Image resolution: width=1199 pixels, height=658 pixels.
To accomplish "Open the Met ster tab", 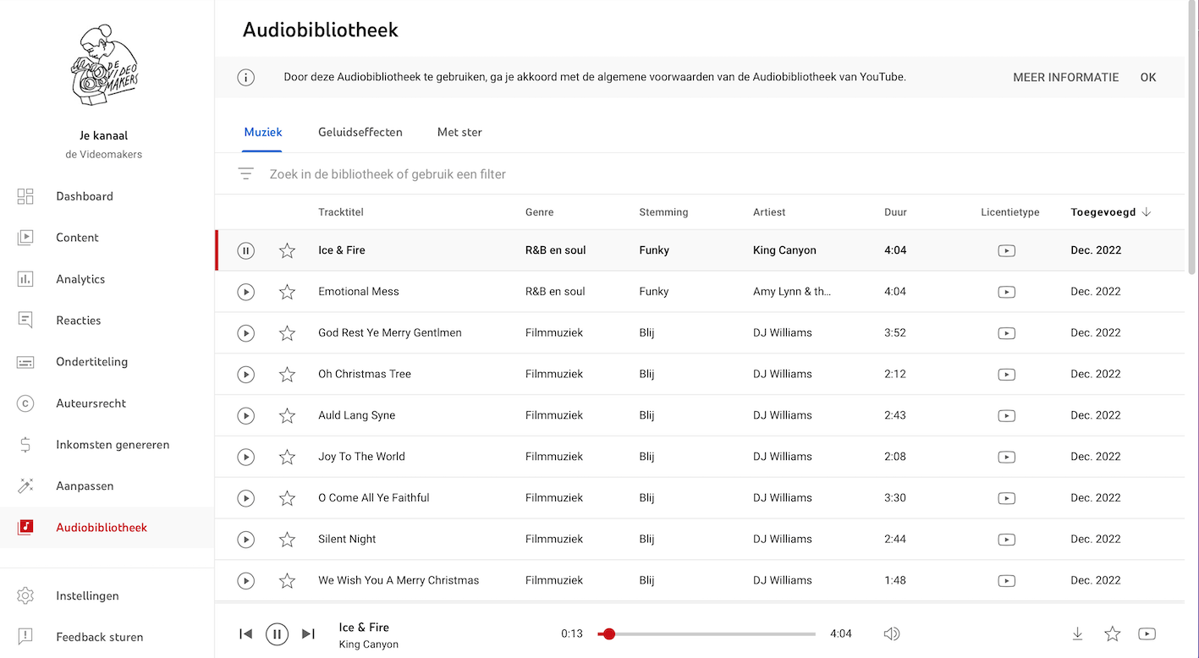I will [x=459, y=132].
